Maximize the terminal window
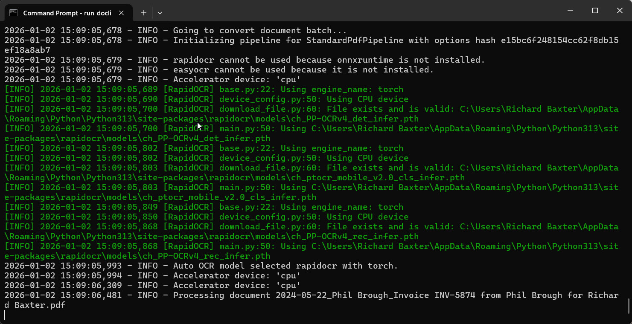 [595, 11]
